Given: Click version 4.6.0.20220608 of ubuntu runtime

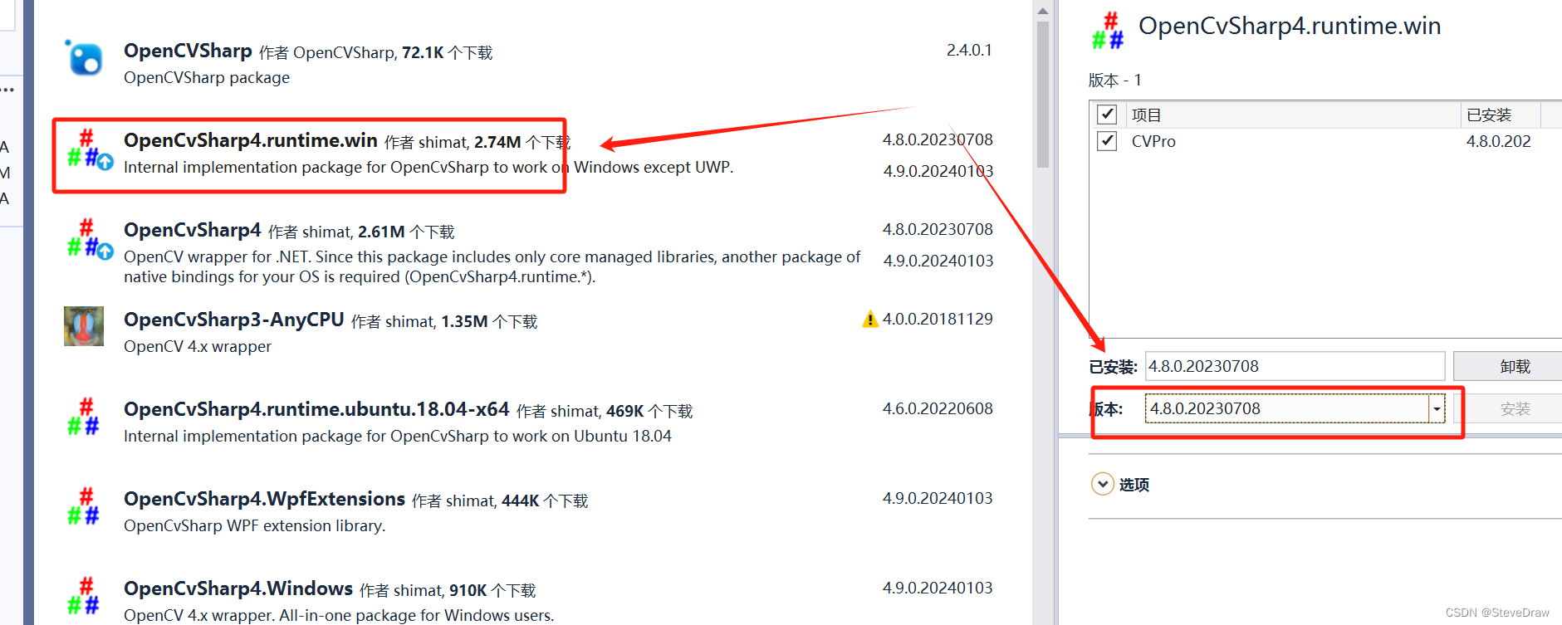Looking at the screenshot, I should click(938, 408).
